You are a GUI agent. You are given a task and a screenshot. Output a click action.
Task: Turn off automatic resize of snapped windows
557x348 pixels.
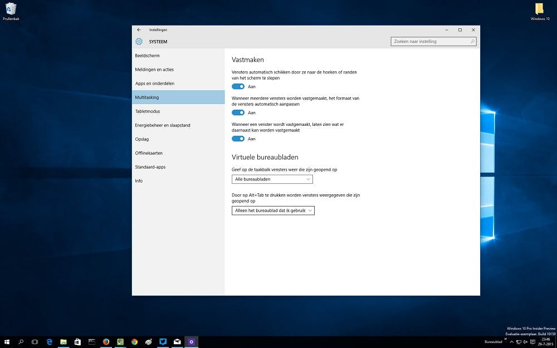point(238,112)
